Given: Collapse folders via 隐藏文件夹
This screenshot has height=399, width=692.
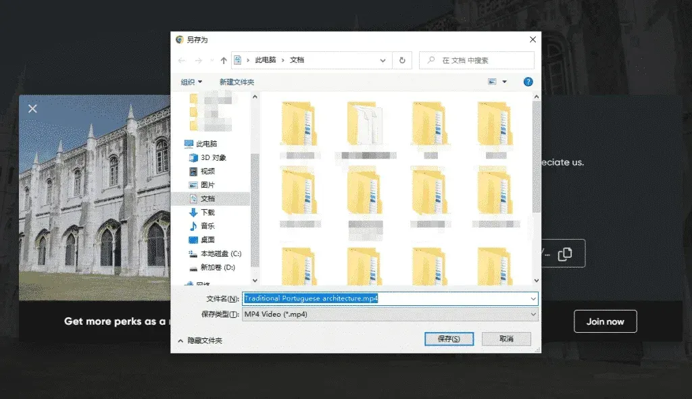Looking at the screenshot, I should click(x=200, y=340).
